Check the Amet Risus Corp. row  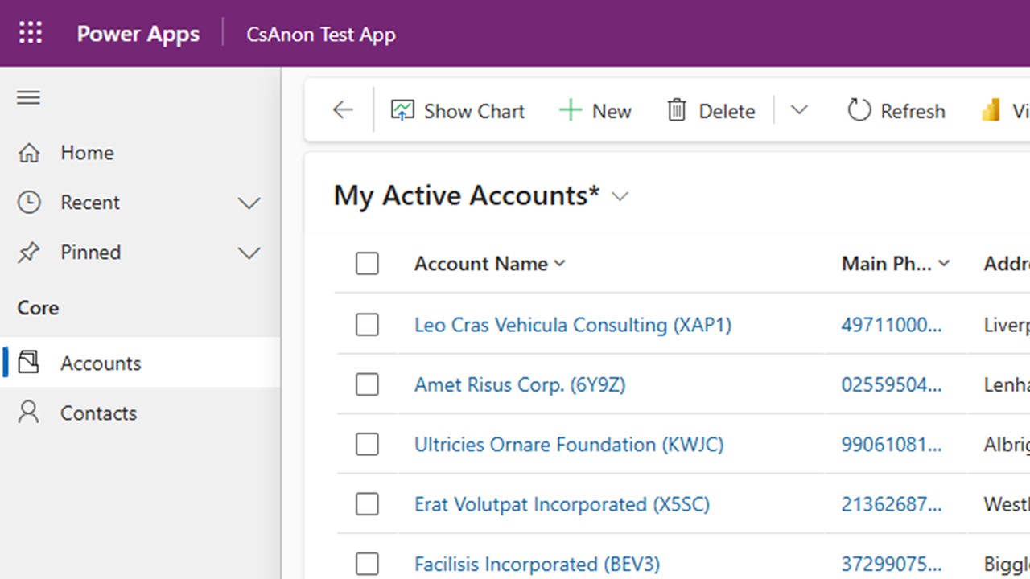(367, 384)
